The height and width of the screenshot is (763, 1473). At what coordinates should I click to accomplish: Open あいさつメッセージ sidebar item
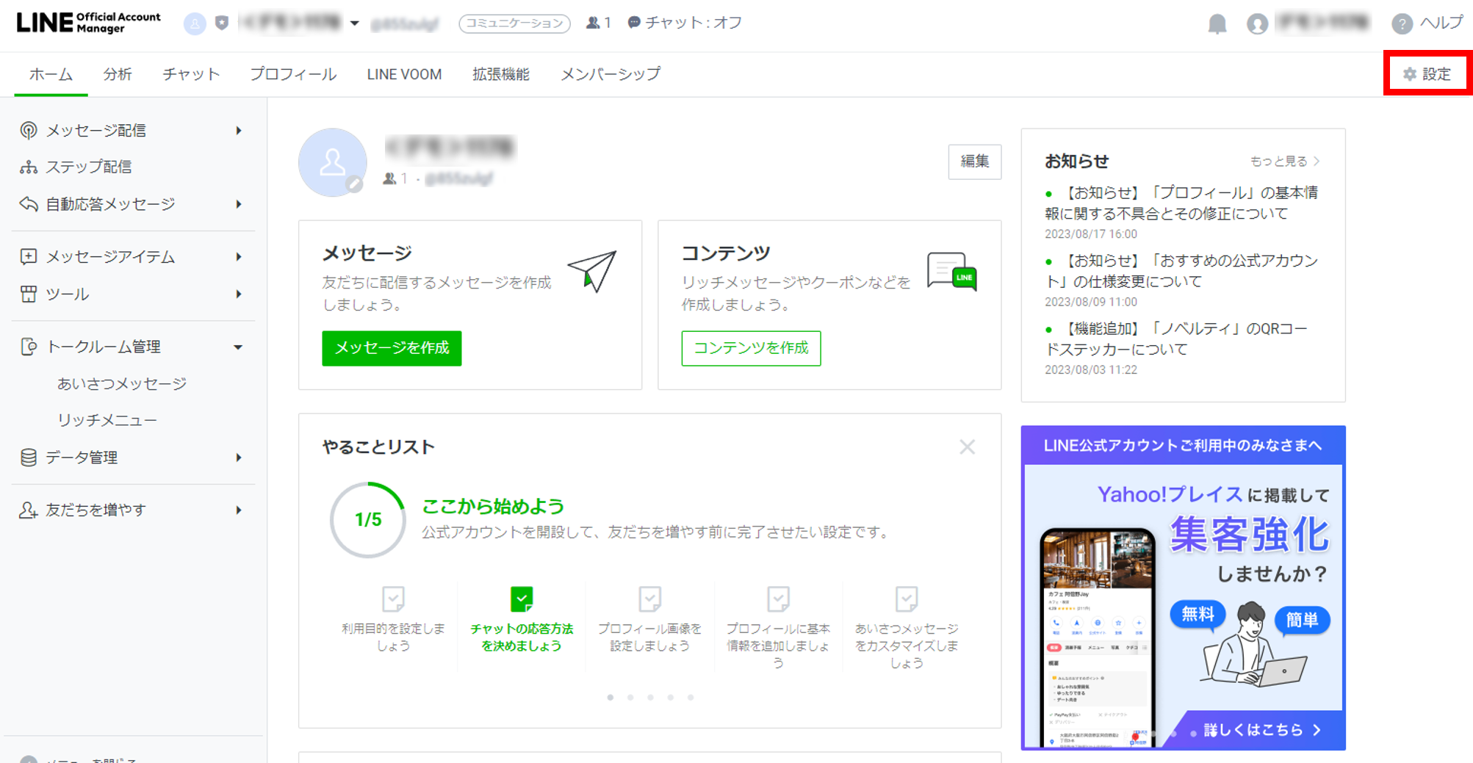122,383
